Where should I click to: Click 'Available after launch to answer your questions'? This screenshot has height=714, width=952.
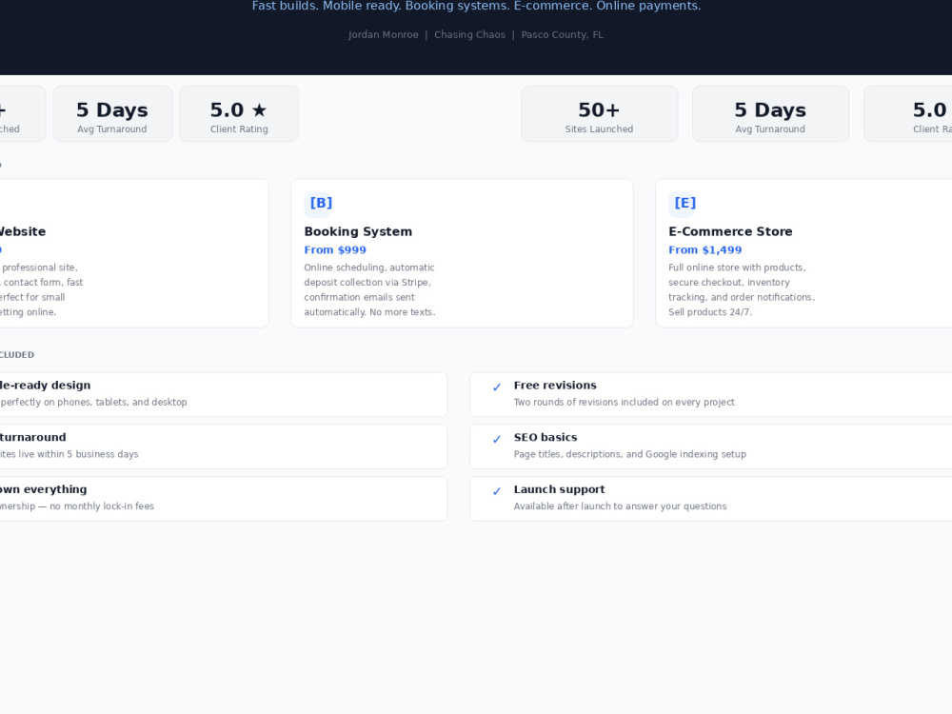click(x=620, y=506)
